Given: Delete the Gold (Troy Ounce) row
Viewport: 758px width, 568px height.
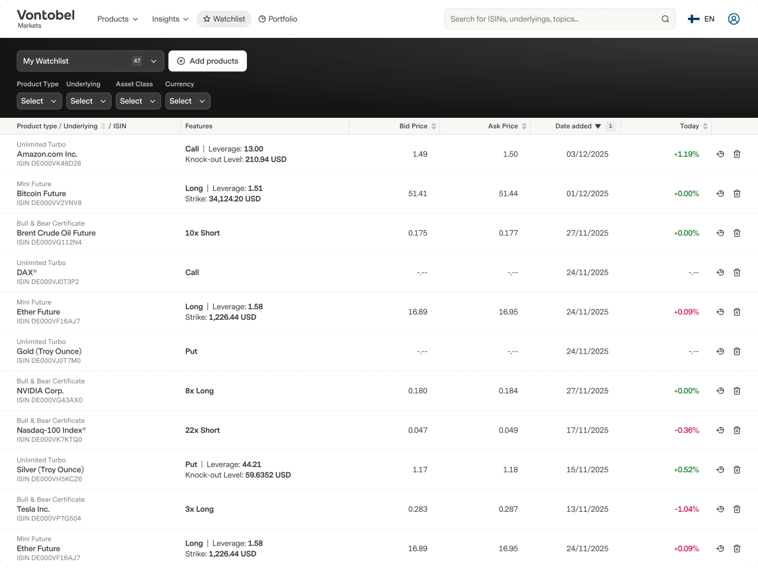Looking at the screenshot, I should (x=737, y=352).
